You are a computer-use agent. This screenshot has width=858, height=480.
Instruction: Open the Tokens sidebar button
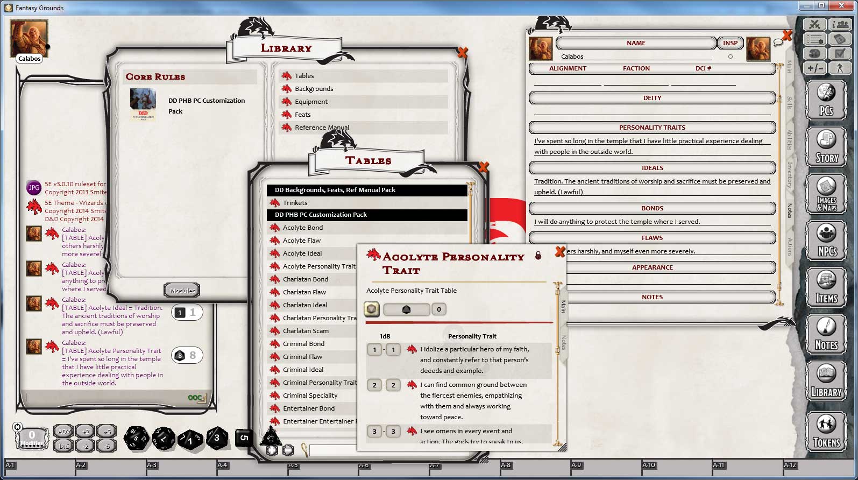pos(826,430)
